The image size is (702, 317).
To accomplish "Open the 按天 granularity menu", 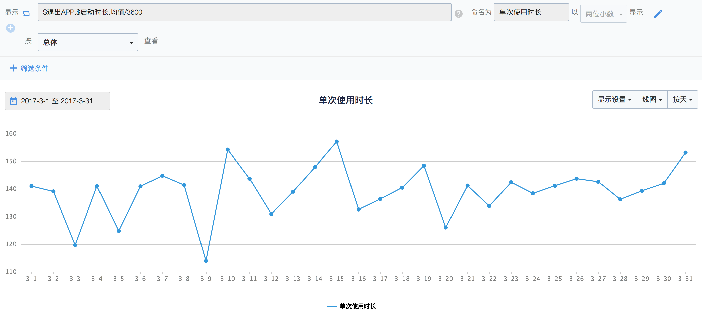I will pos(682,100).
